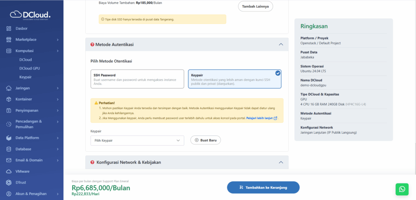The width and height of the screenshot is (416, 200).
Task: Click the Tambahkan ke Keranjang button
Action: (263, 187)
